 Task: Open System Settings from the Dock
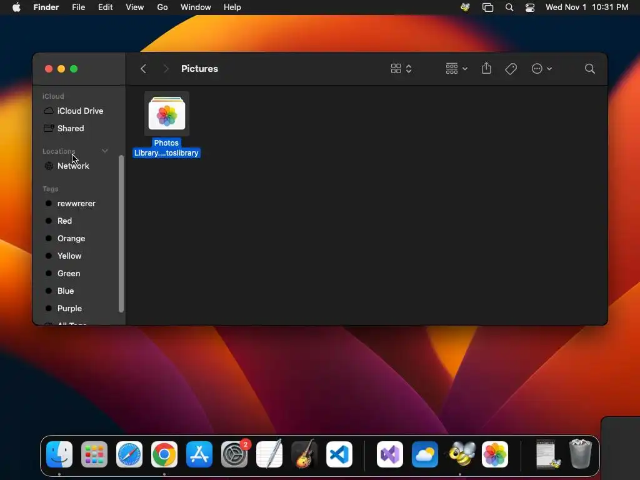234,454
